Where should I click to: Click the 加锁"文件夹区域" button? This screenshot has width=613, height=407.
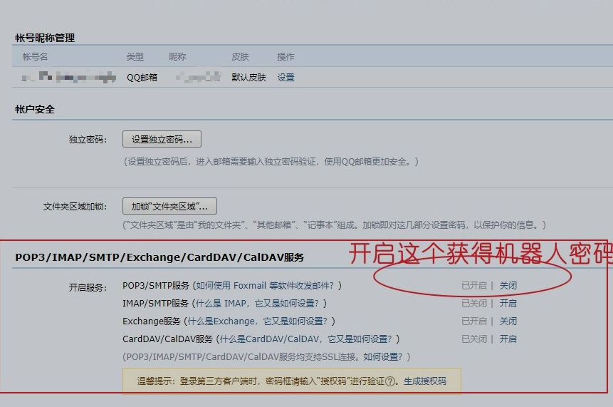point(169,206)
